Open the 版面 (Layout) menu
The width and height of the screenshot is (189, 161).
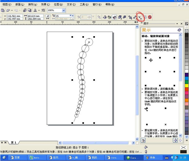(x=20, y=5)
